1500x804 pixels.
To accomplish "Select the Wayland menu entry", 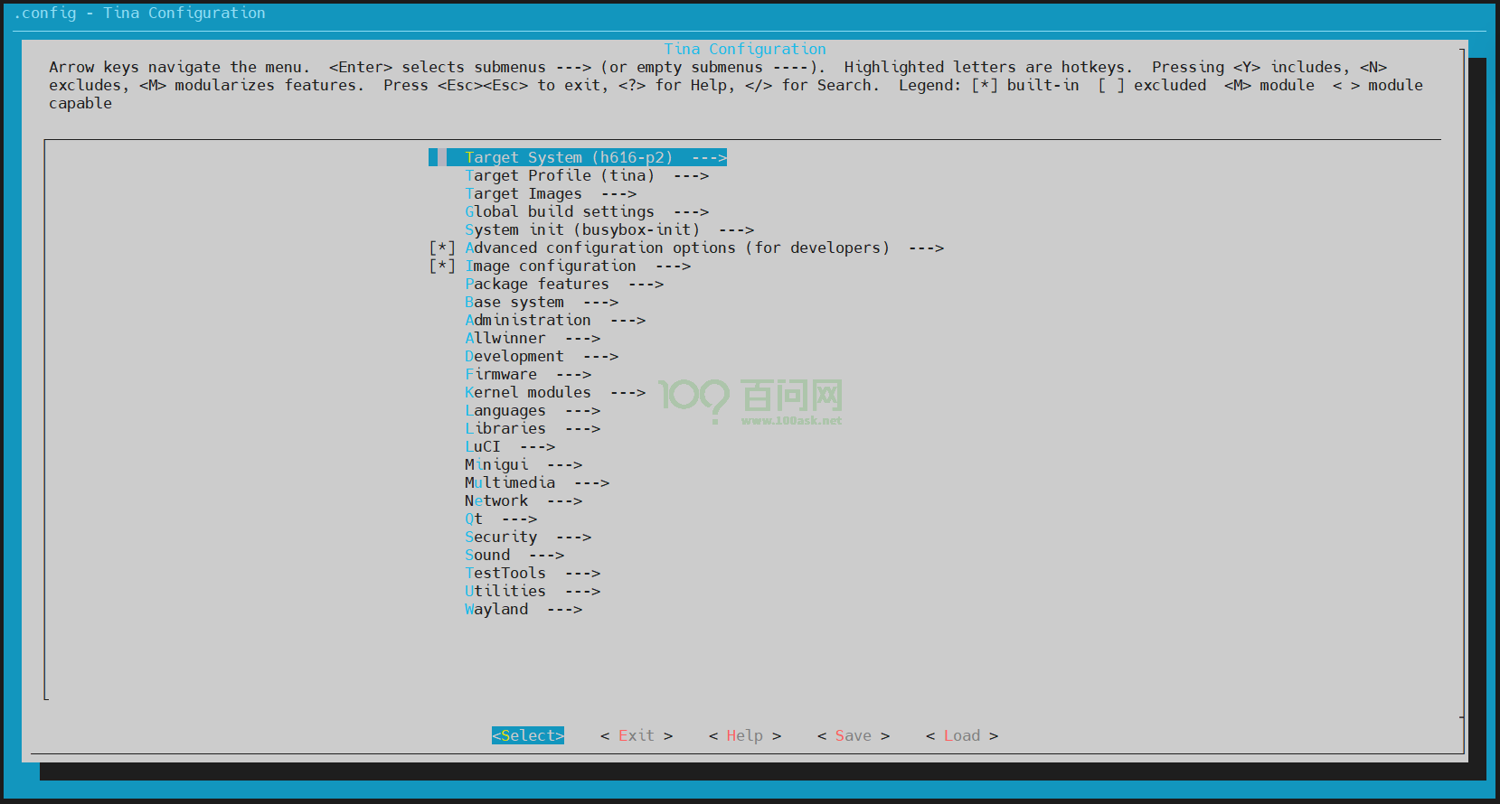I will [495, 609].
